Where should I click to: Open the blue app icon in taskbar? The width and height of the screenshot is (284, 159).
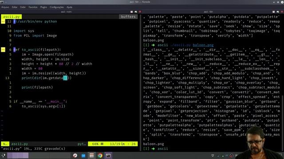[83, 155]
